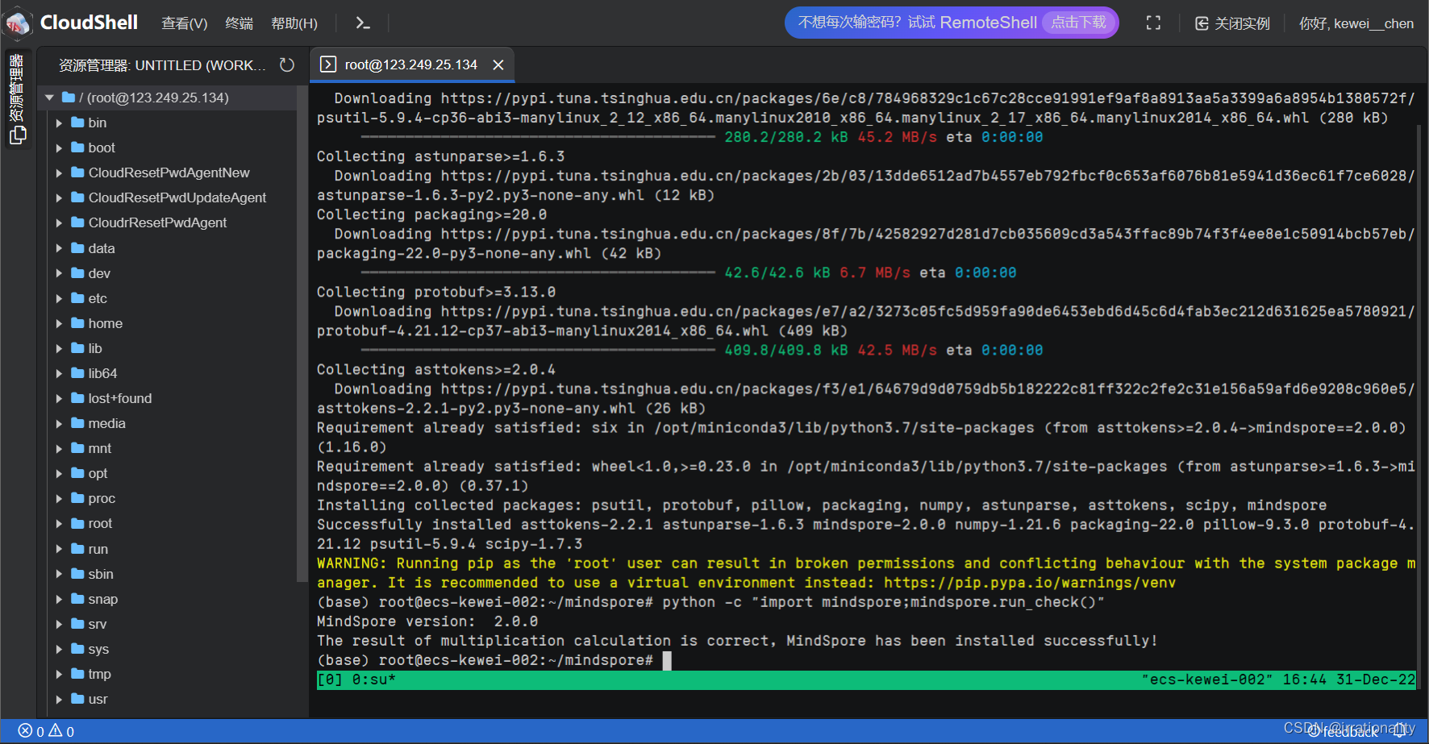Expand the lib folder arrow
This screenshot has width=1429, height=744.
click(x=59, y=348)
